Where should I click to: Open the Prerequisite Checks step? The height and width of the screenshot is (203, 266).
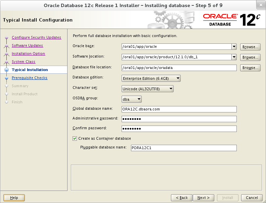click(30, 78)
